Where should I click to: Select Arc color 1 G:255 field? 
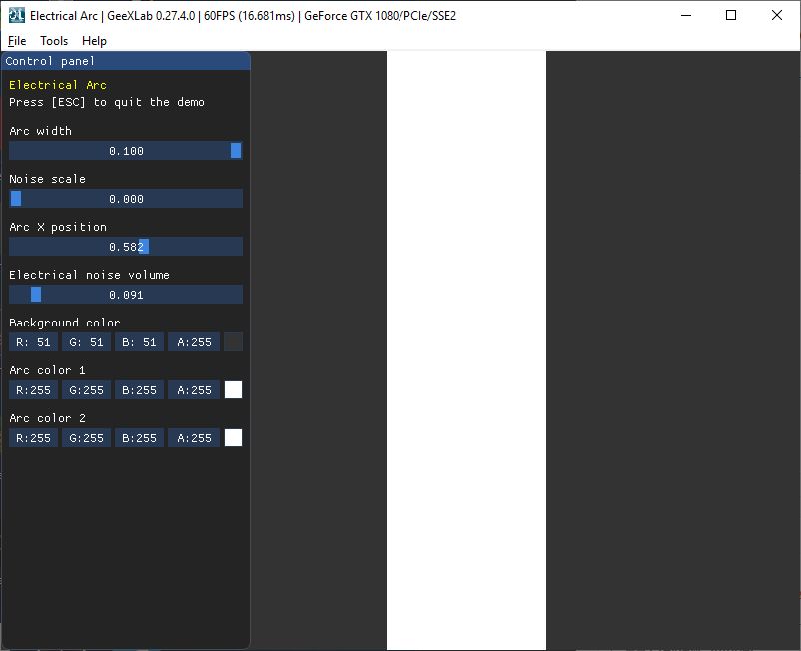pyautogui.click(x=86, y=390)
